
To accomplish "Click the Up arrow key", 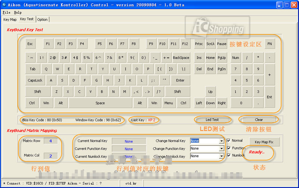I will (210, 92).
